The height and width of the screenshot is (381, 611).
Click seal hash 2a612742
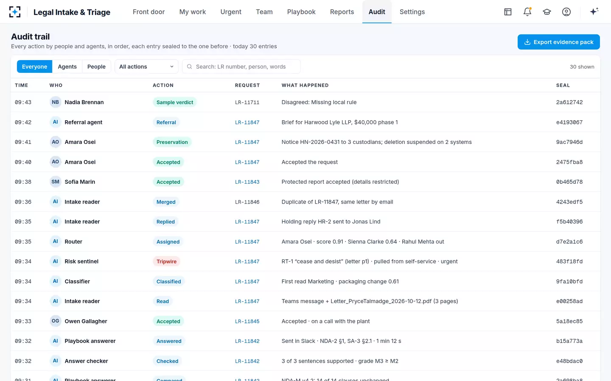[x=569, y=102]
